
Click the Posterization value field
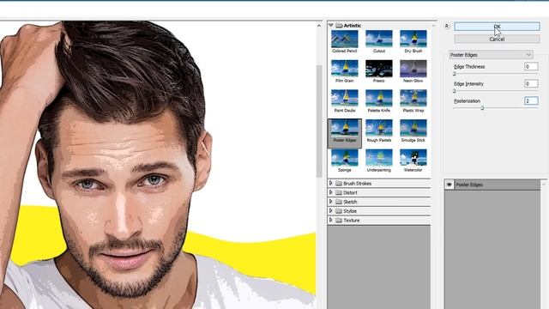pos(531,101)
